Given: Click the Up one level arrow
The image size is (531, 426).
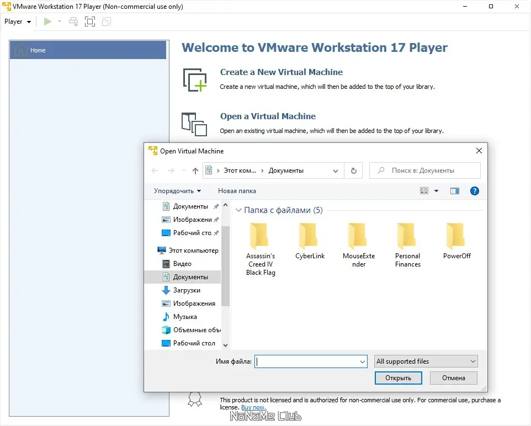Looking at the screenshot, I should (x=195, y=171).
